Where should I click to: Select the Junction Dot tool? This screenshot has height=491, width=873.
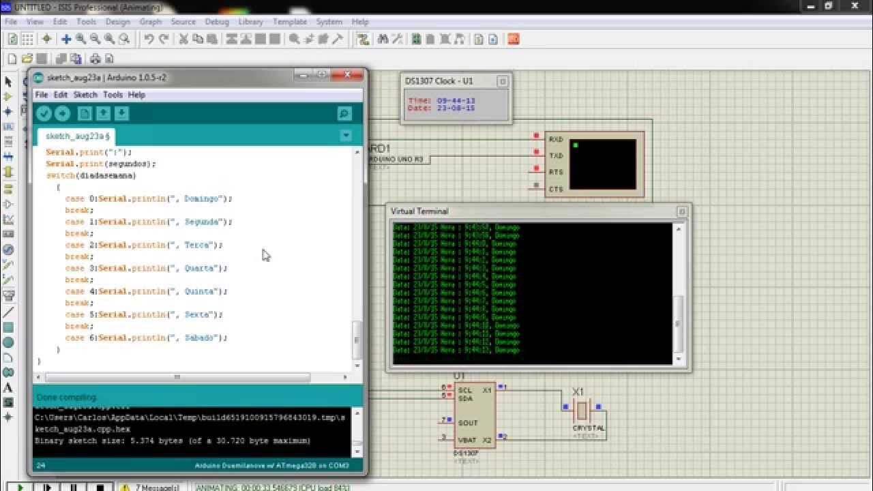pos(8,112)
